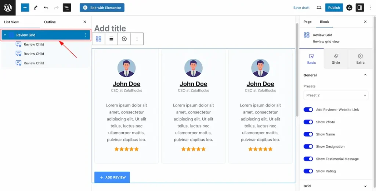The image size is (376, 191).
Task: Toggle the Settings sidebar panel icon
Action: 360,8
